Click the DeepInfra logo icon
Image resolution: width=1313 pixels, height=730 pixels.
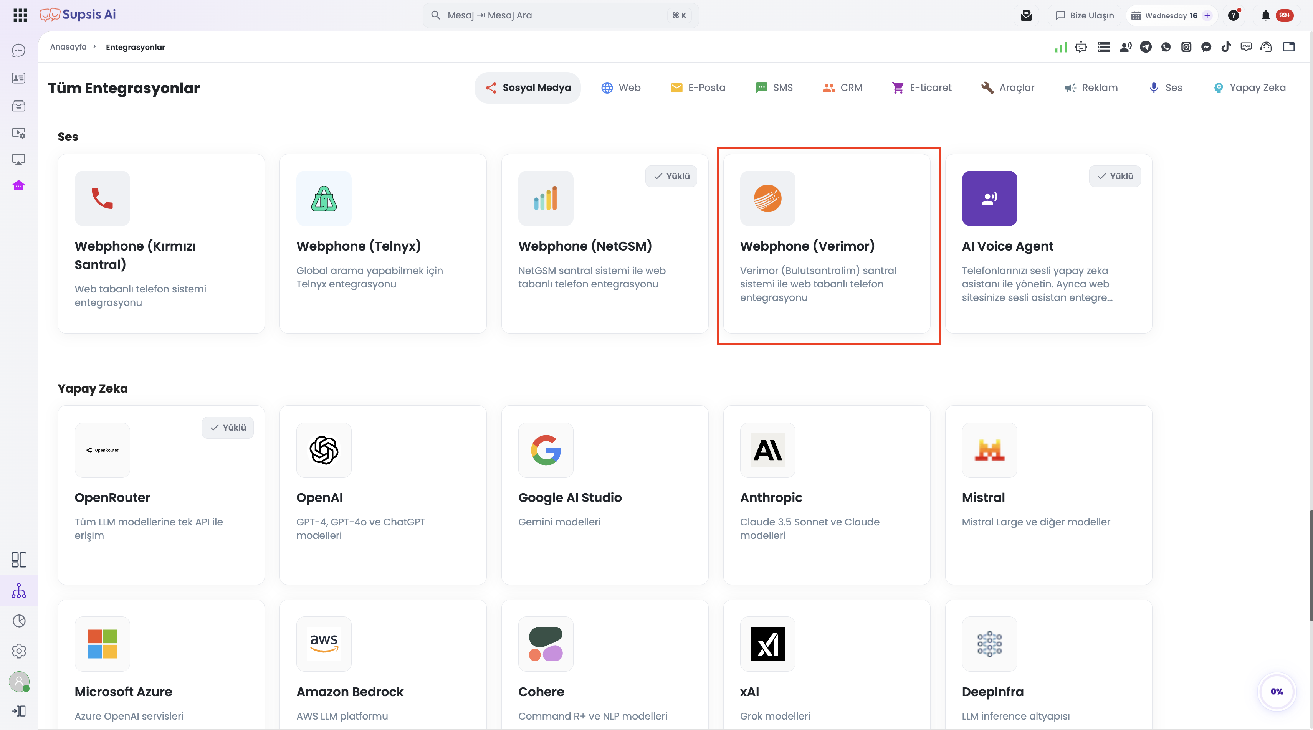(989, 644)
